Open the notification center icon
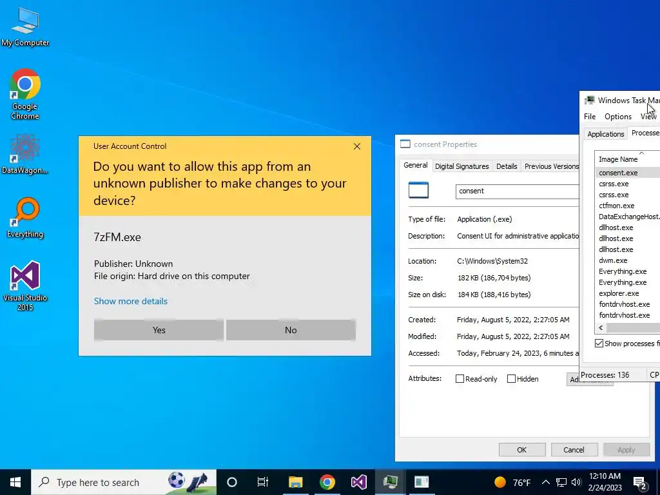 [x=640, y=483]
